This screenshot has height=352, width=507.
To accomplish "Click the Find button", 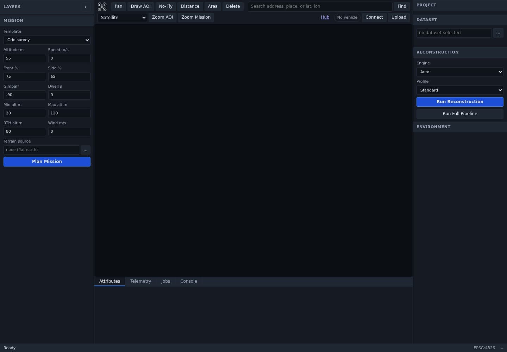I will click(x=402, y=6).
